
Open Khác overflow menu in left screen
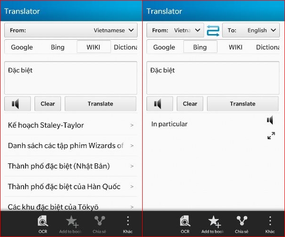pos(128,224)
